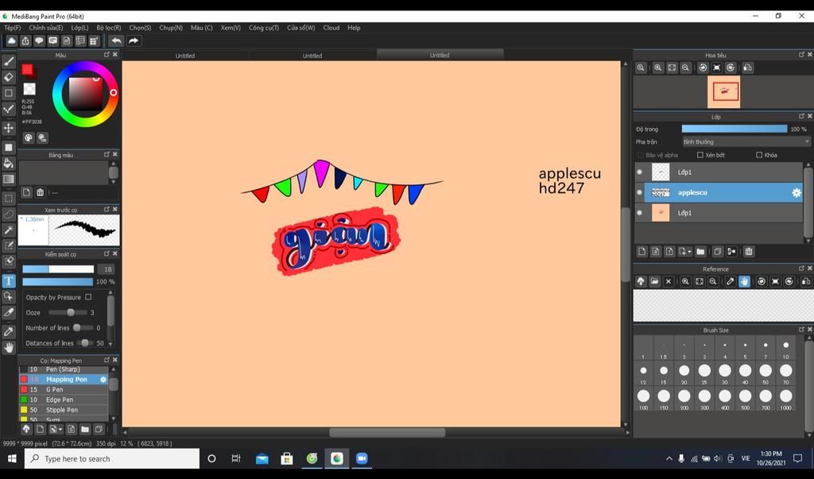Click the Cloud icon in top toolbar

pos(11,41)
